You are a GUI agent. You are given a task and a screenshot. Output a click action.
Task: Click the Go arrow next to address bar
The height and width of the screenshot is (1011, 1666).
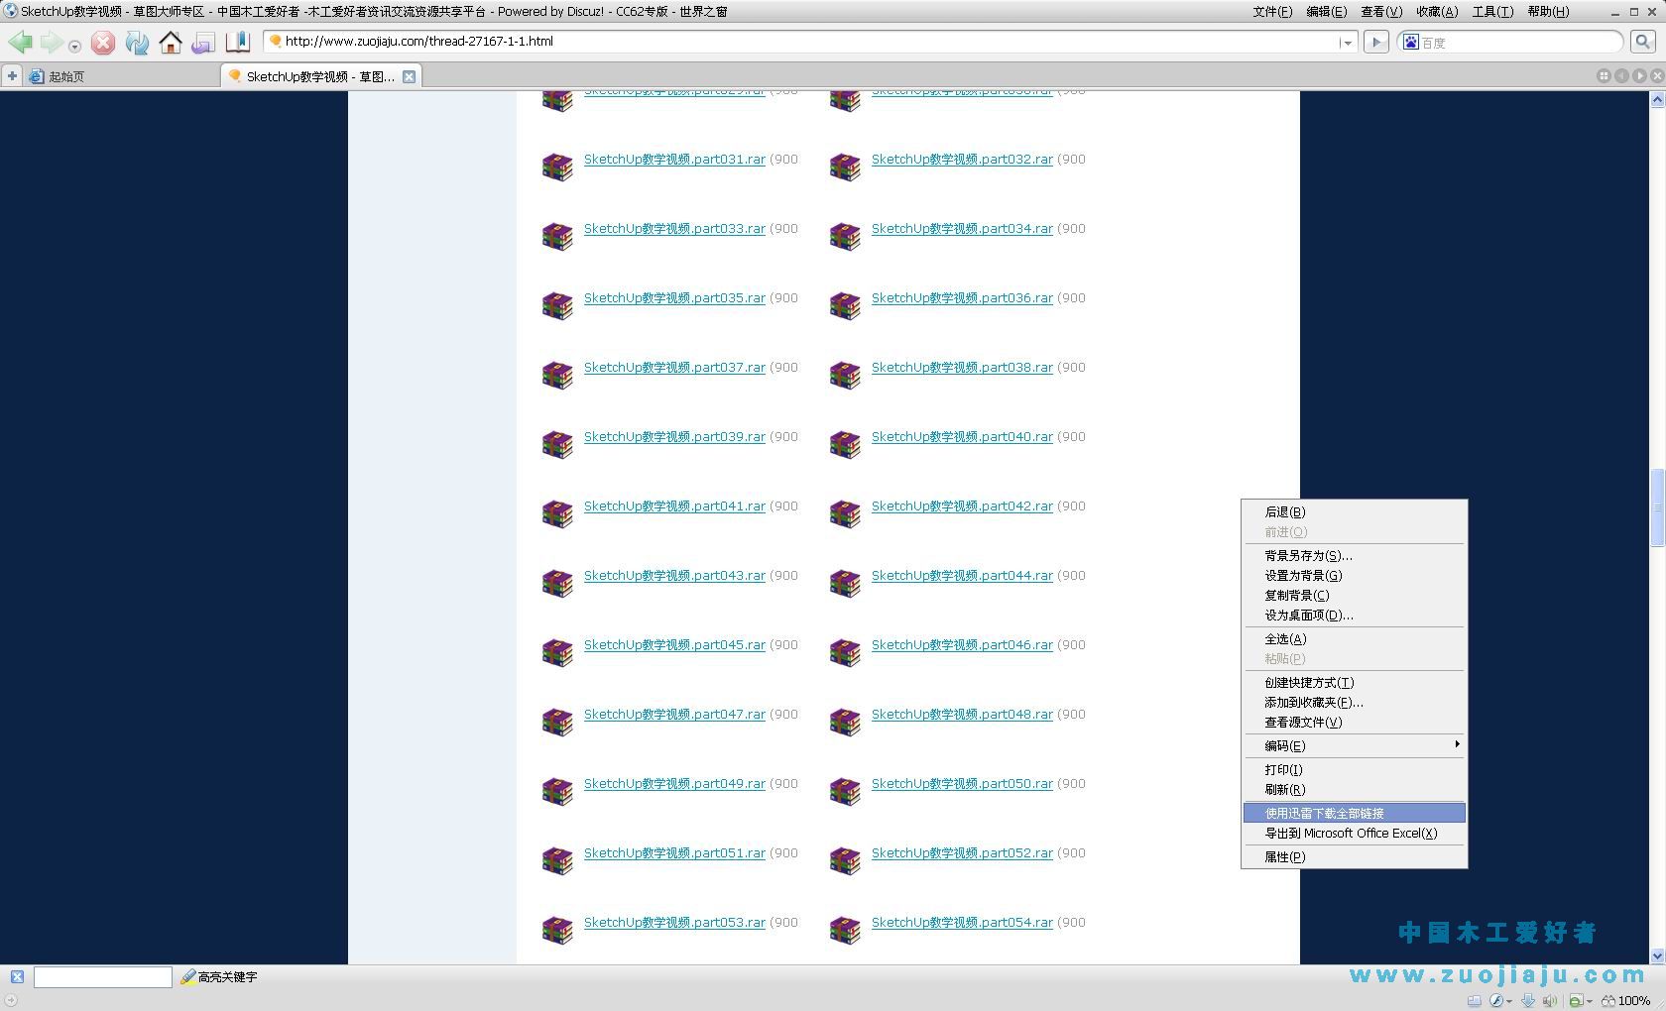(1375, 42)
